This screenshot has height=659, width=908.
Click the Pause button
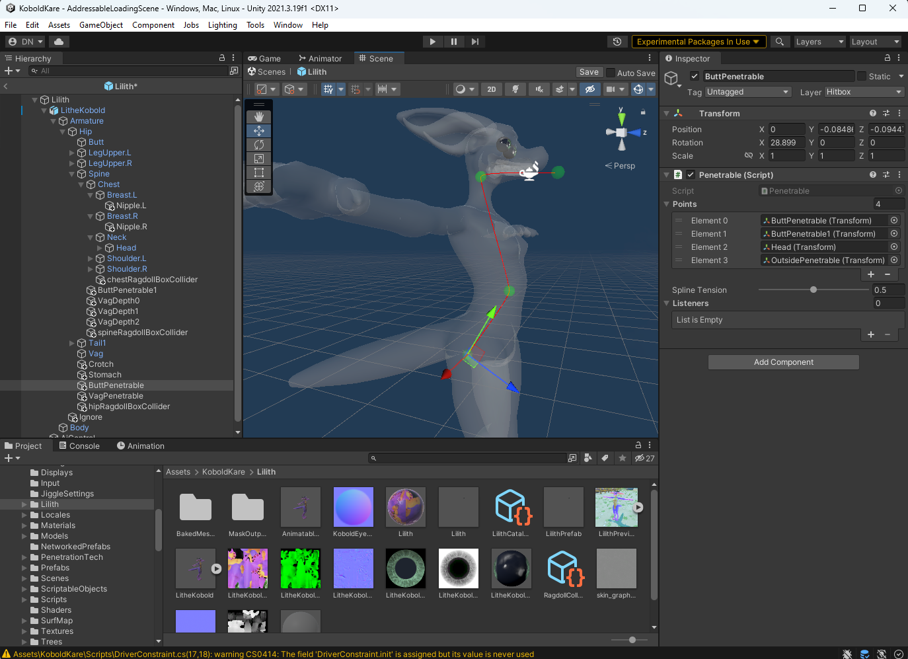tap(454, 42)
